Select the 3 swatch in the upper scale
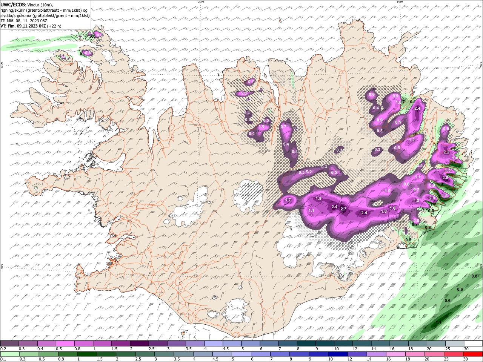483x362 pixels. click(x=176, y=344)
